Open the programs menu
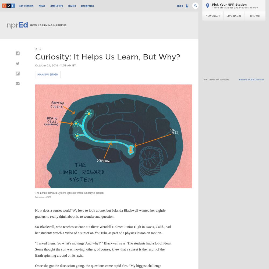This screenshot has width=269, height=269. coord(87,6)
